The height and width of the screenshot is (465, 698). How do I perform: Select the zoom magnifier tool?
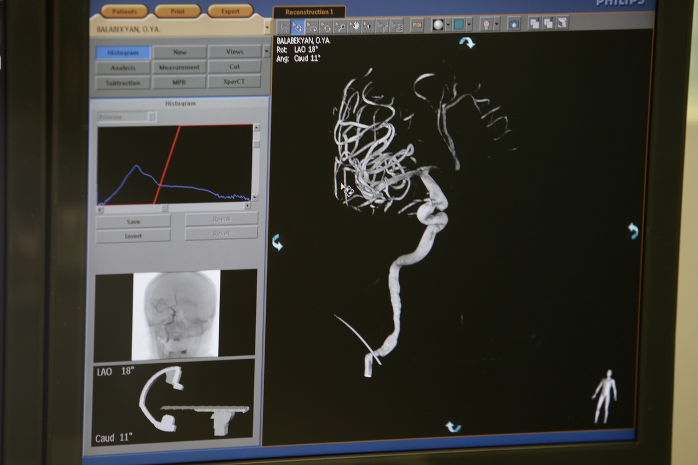point(340,27)
